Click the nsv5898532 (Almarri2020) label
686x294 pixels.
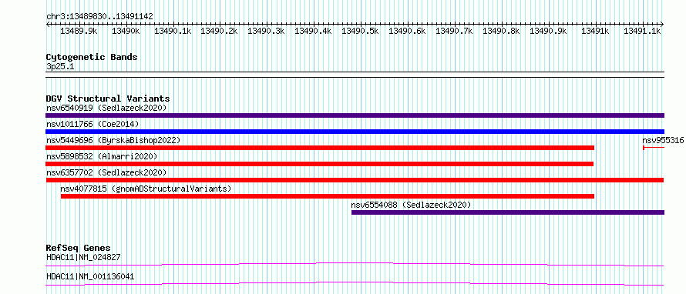pos(102,156)
